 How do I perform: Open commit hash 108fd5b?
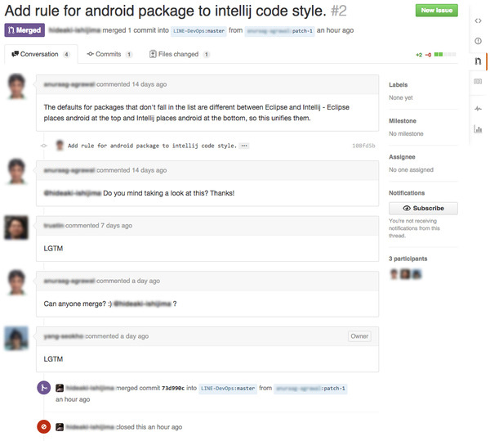[x=363, y=146]
